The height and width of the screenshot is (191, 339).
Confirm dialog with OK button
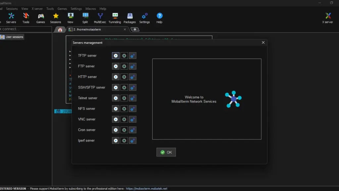166,152
